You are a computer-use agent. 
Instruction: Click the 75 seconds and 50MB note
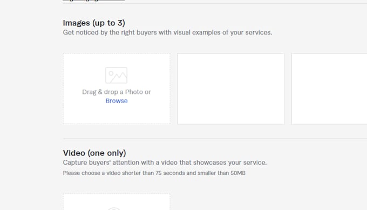point(154,173)
